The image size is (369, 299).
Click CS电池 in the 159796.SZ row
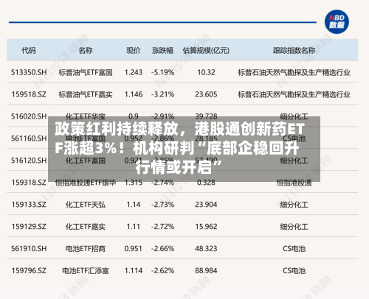point(294,271)
